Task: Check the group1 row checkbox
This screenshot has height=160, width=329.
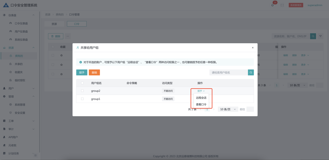Action: 82,99
